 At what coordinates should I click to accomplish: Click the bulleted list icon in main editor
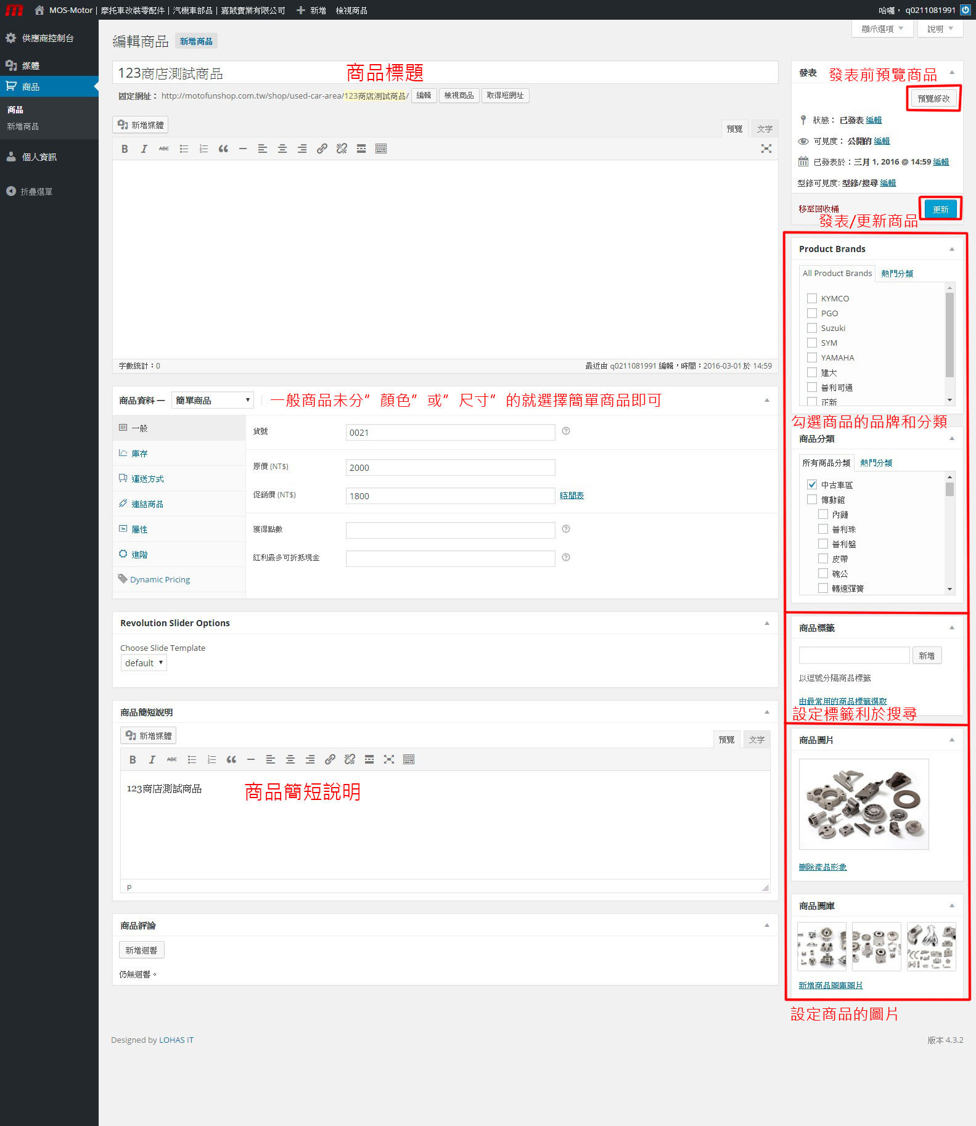(x=184, y=149)
